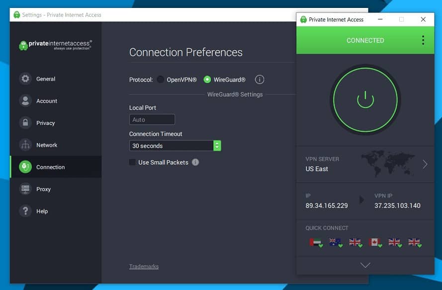The width and height of the screenshot is (442, 290).
Task: Quick connect to UK flag between Australia and Canada
Action: (x=355, y=242)
